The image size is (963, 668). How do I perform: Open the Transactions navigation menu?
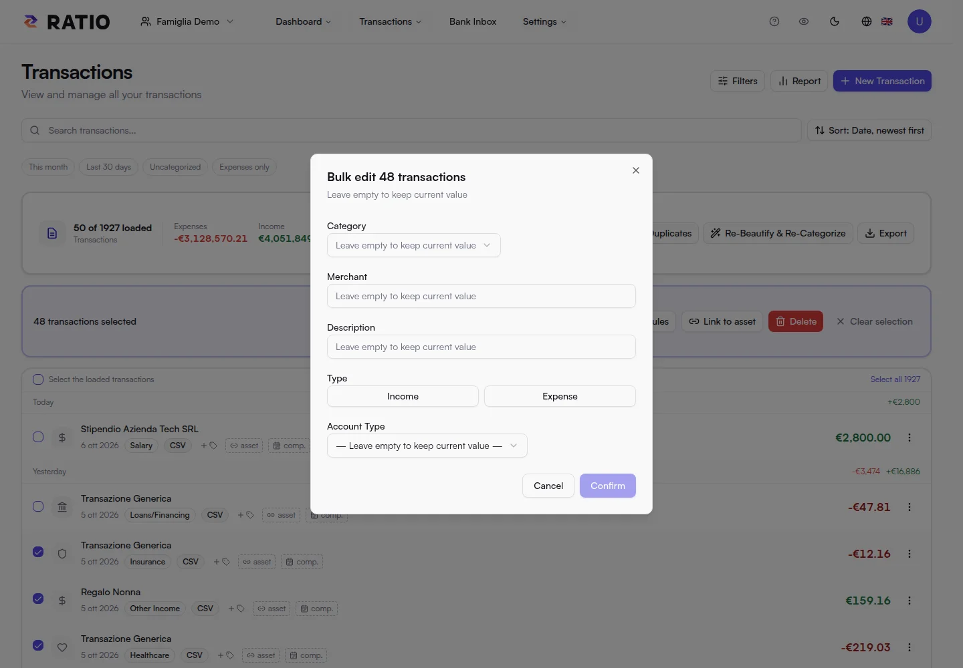[391, 21]
